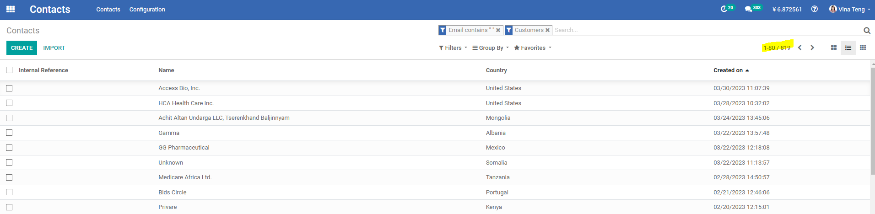Open the Privare contact record

(167, 207)
